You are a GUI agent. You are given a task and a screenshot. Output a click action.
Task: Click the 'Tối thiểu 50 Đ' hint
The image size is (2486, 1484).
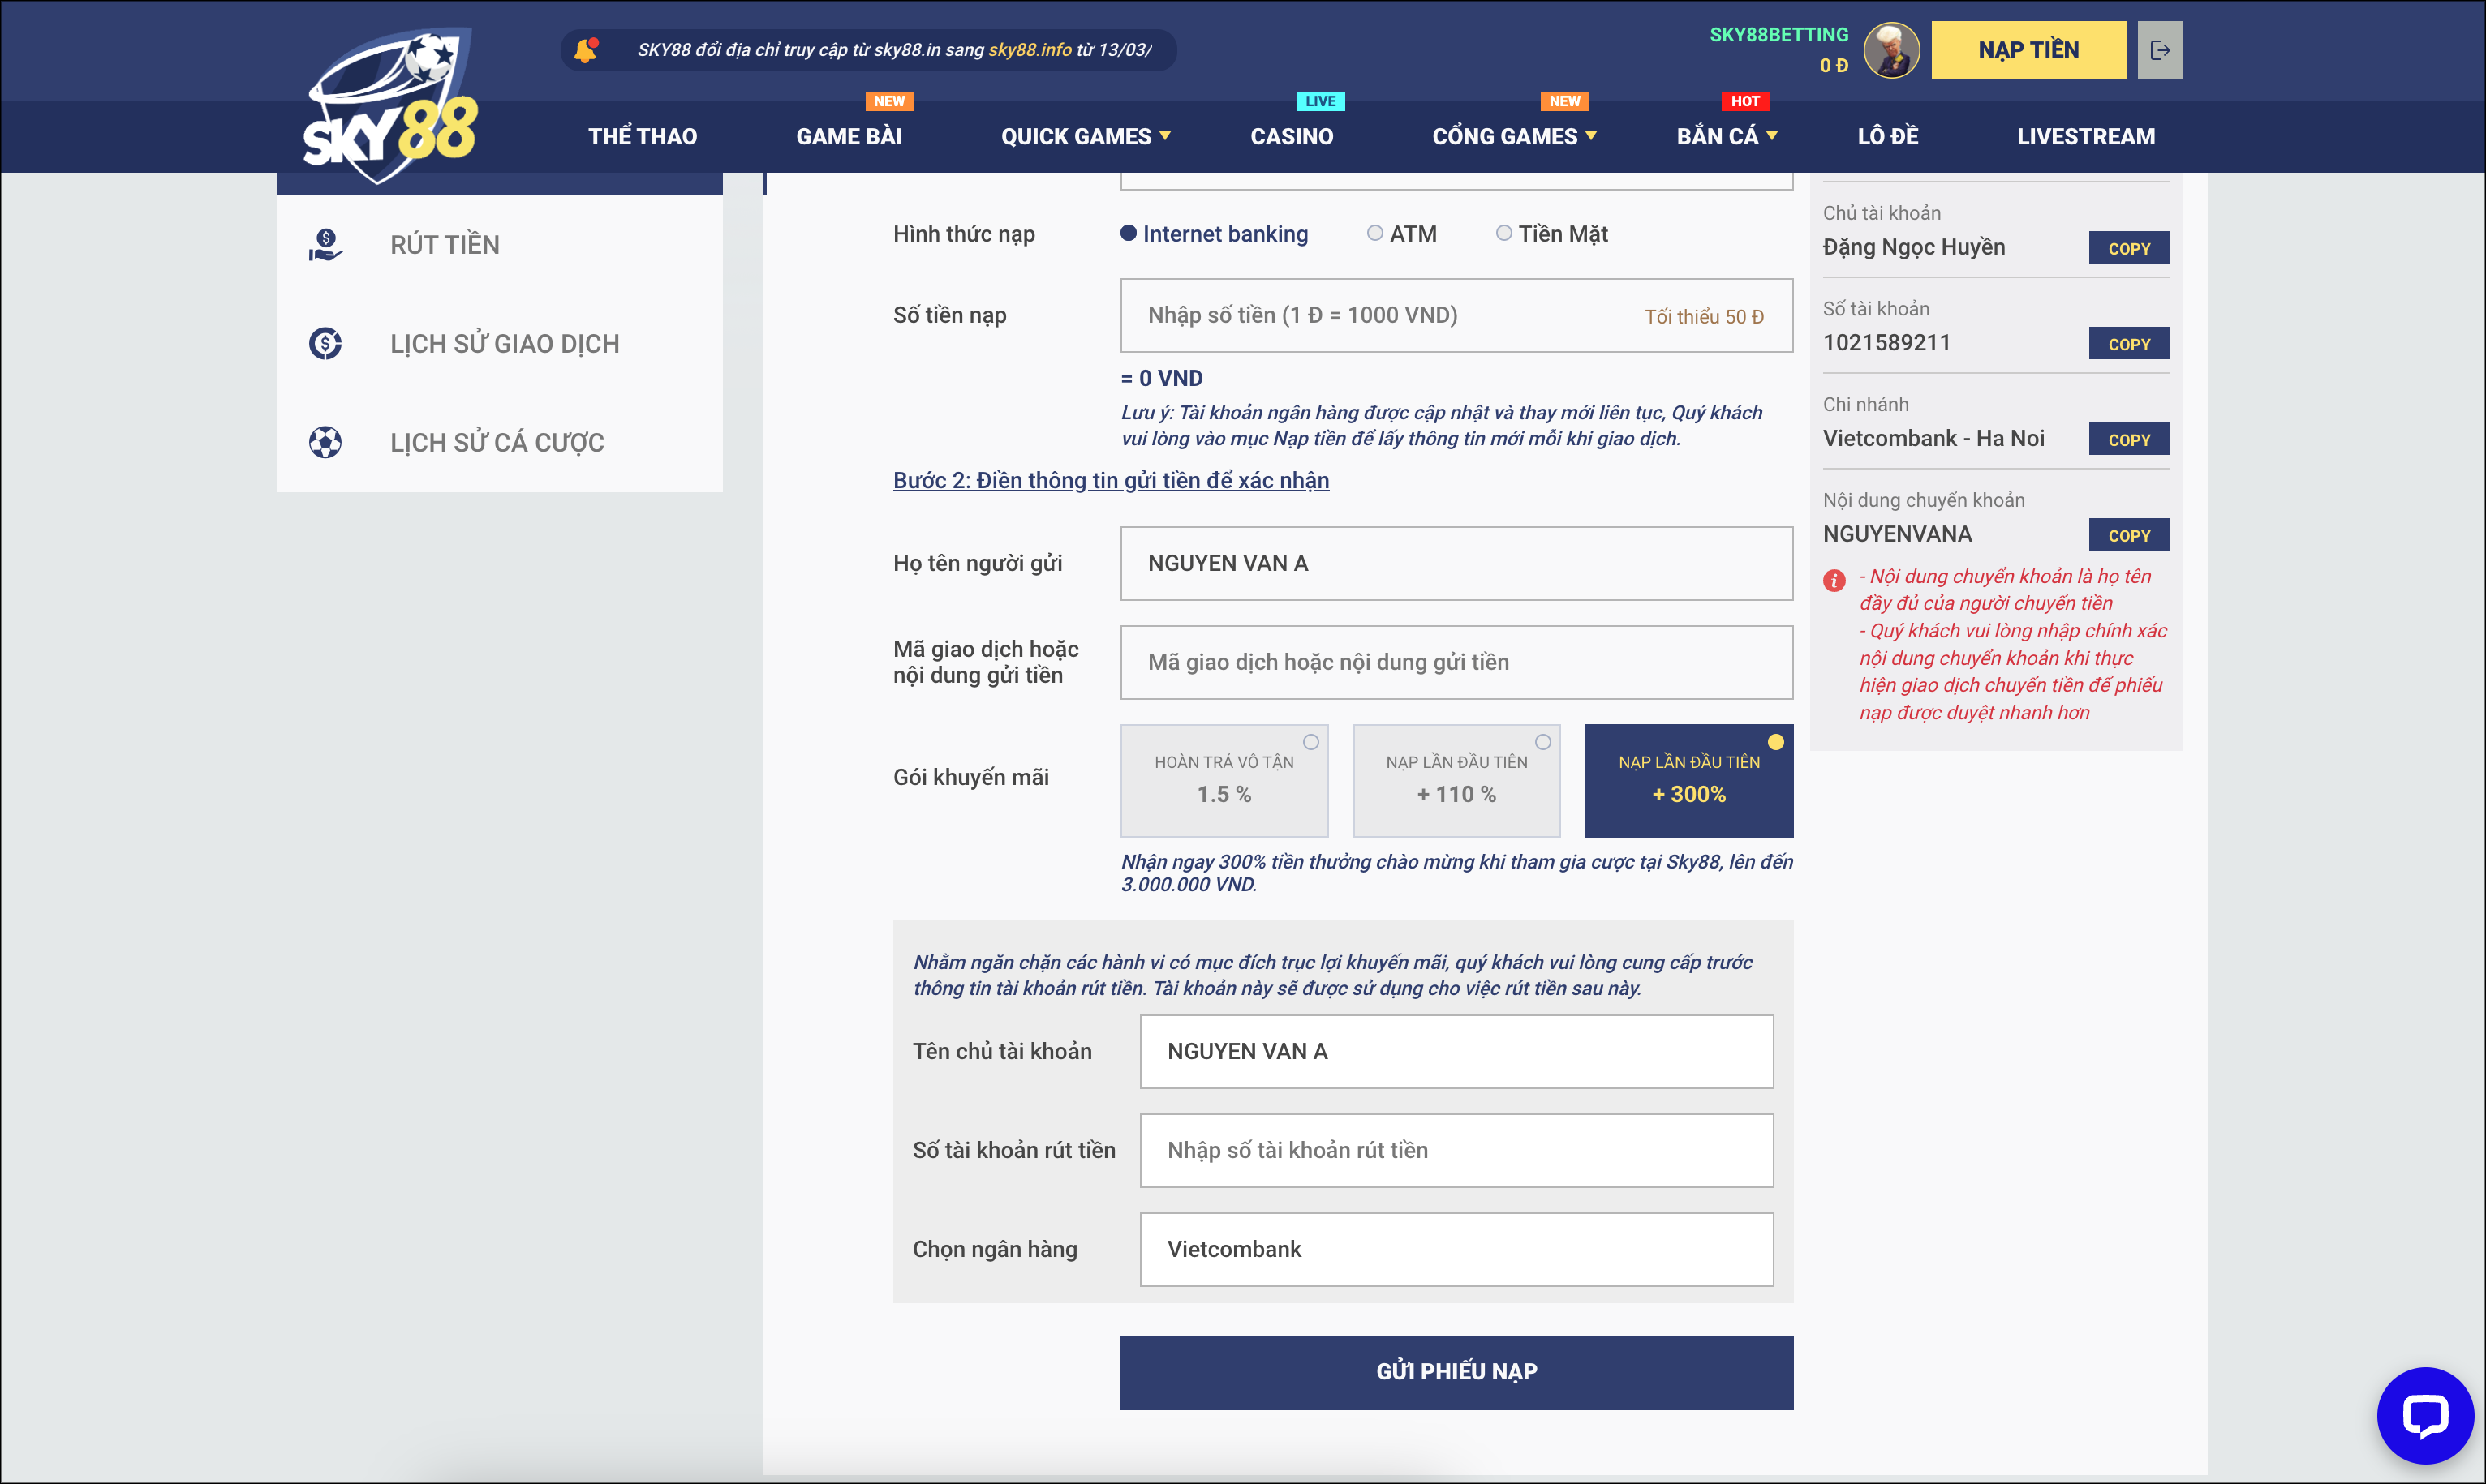click(1704, 316)
